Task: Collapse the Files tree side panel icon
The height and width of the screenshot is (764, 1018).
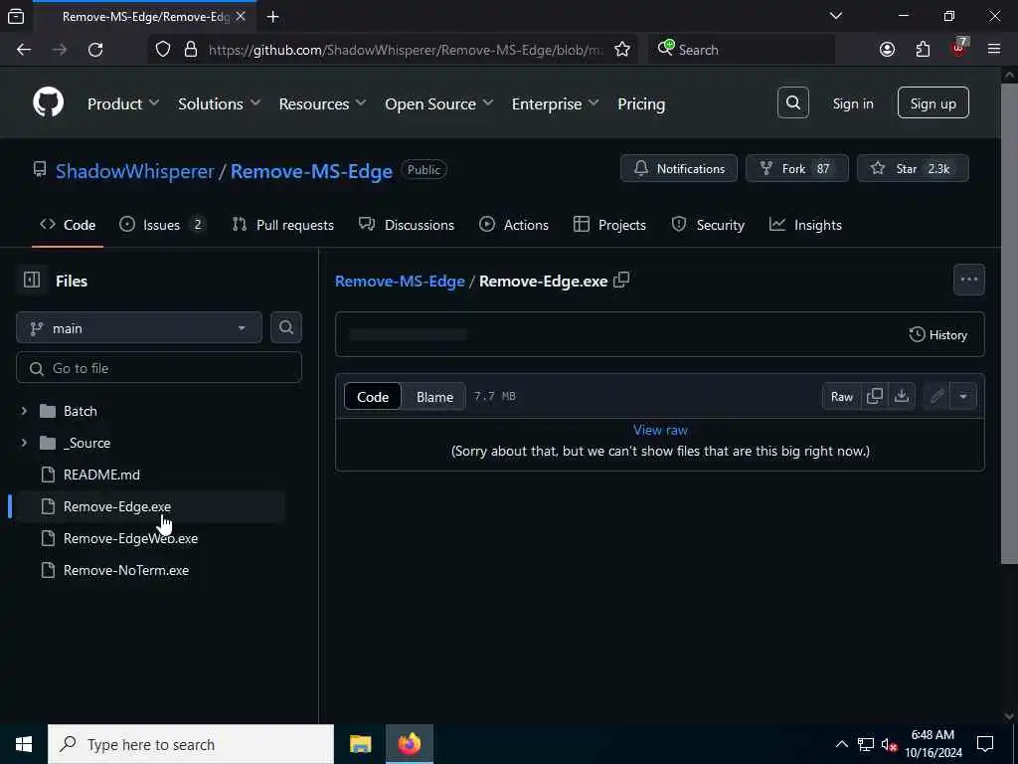Action: tap(31, 280)
